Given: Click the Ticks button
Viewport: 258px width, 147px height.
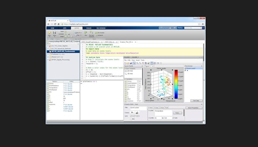Looking at the screenshot, I should [x=178, y=113].
